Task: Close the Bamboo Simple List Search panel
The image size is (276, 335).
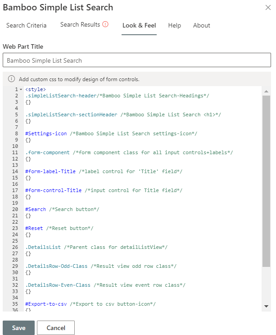Action: pos(268,8)
